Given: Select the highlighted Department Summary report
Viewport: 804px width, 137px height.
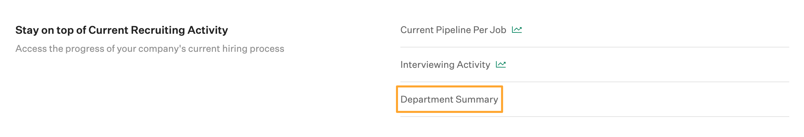Looking at the screenshot, I should 449,100.
